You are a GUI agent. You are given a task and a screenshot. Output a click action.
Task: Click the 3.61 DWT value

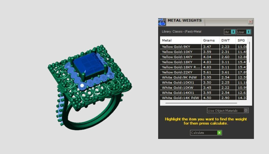coord(225,72)
